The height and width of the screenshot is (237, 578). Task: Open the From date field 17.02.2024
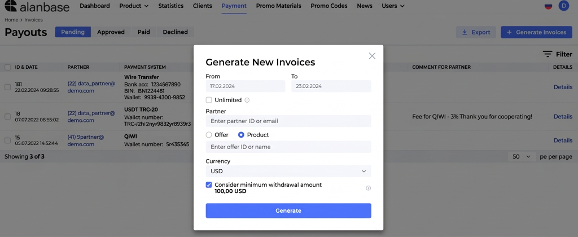(x=246, y=86)
